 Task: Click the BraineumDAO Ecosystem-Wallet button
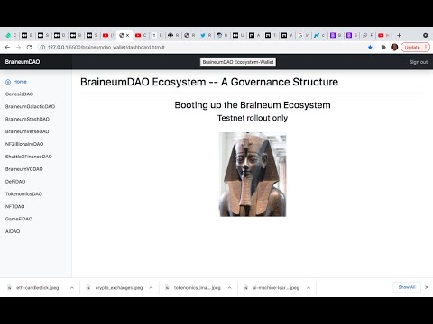tap(238, 62)
